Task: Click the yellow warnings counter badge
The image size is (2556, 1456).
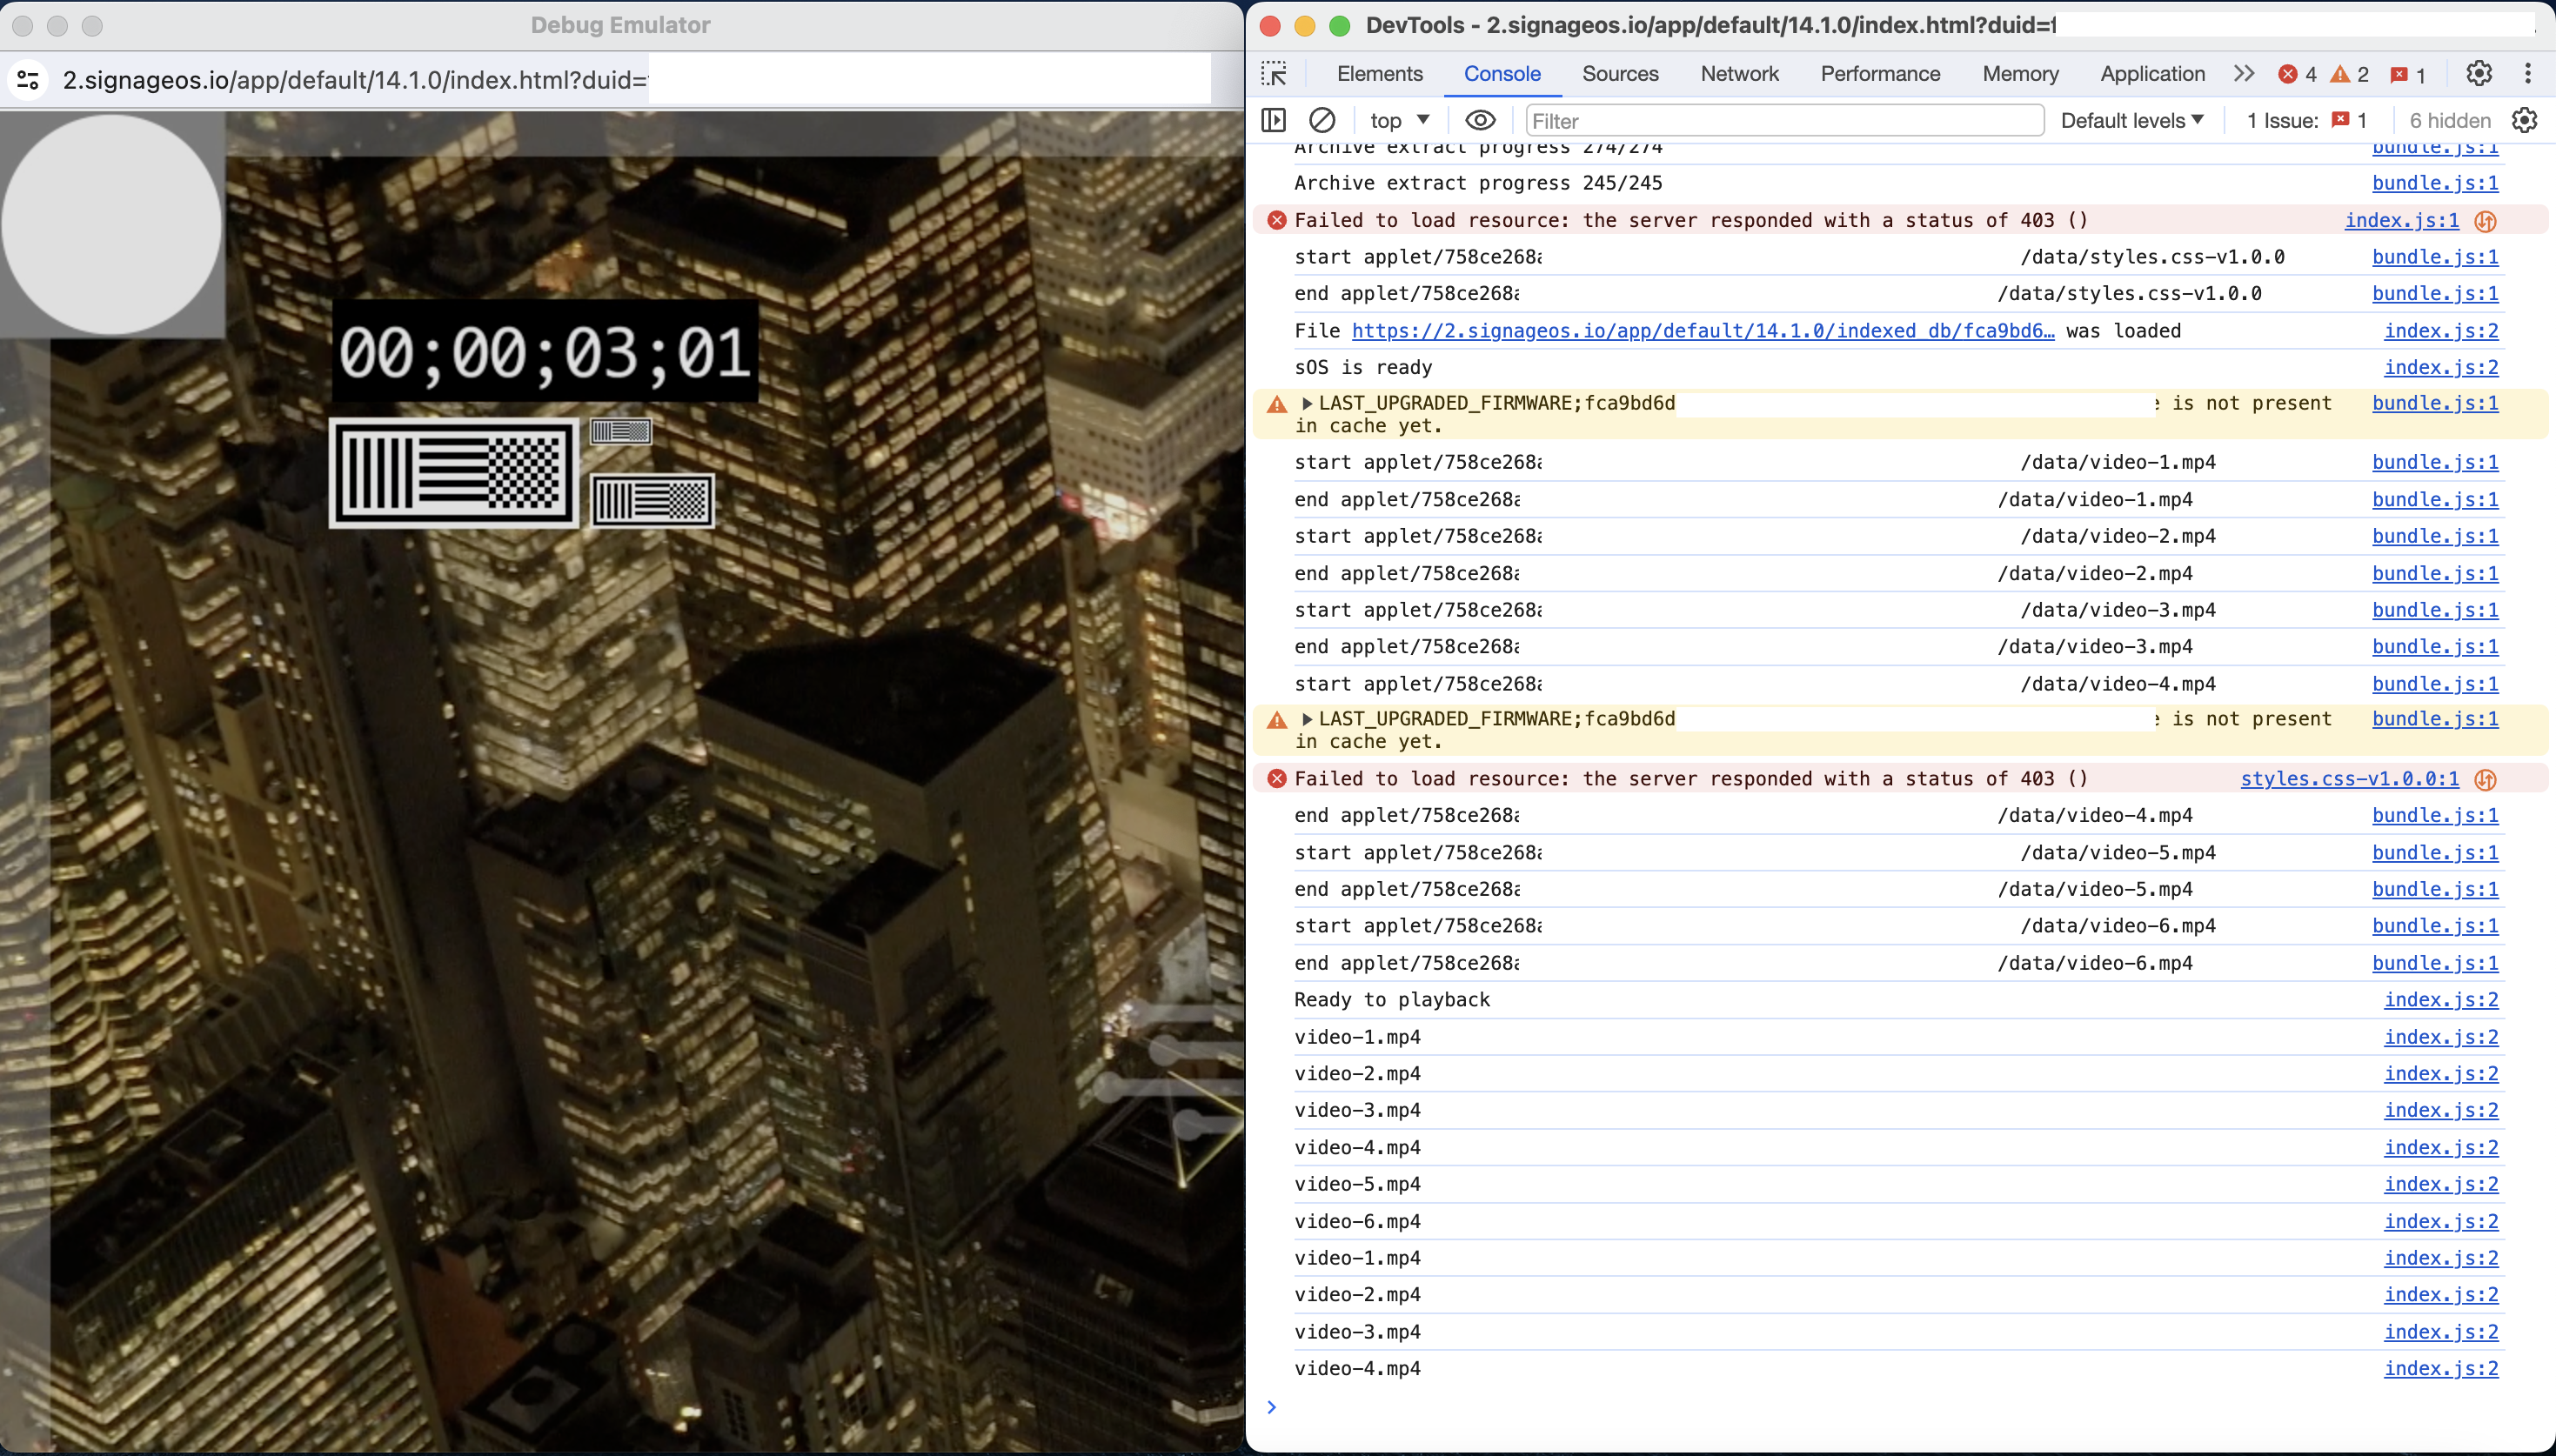Action: pyautogui.click(x=2347, y=74)
